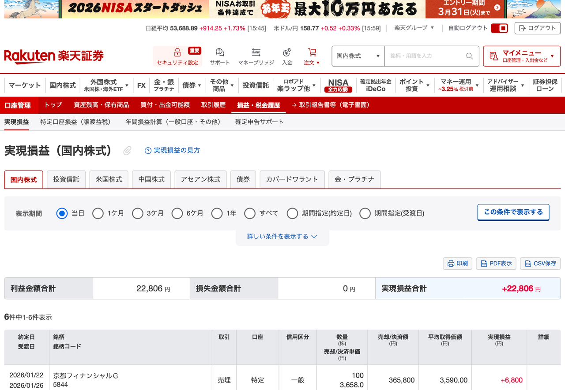Toggle the 自動ログアウト switch
This screenshot has width=565, height=390.
(501, 28)
